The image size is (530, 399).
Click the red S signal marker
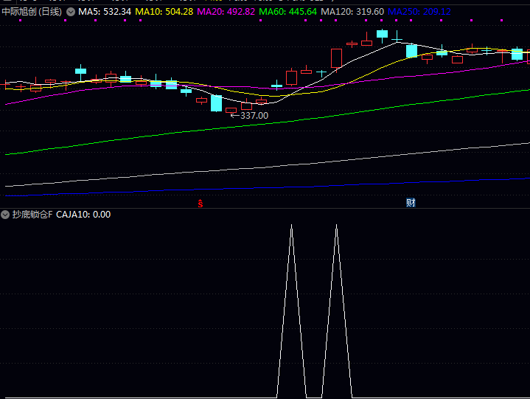200,203
